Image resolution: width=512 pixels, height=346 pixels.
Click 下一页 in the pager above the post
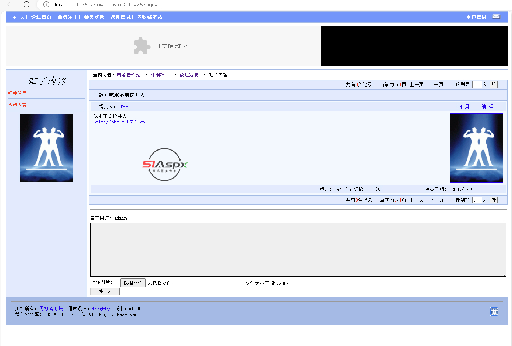437,84
